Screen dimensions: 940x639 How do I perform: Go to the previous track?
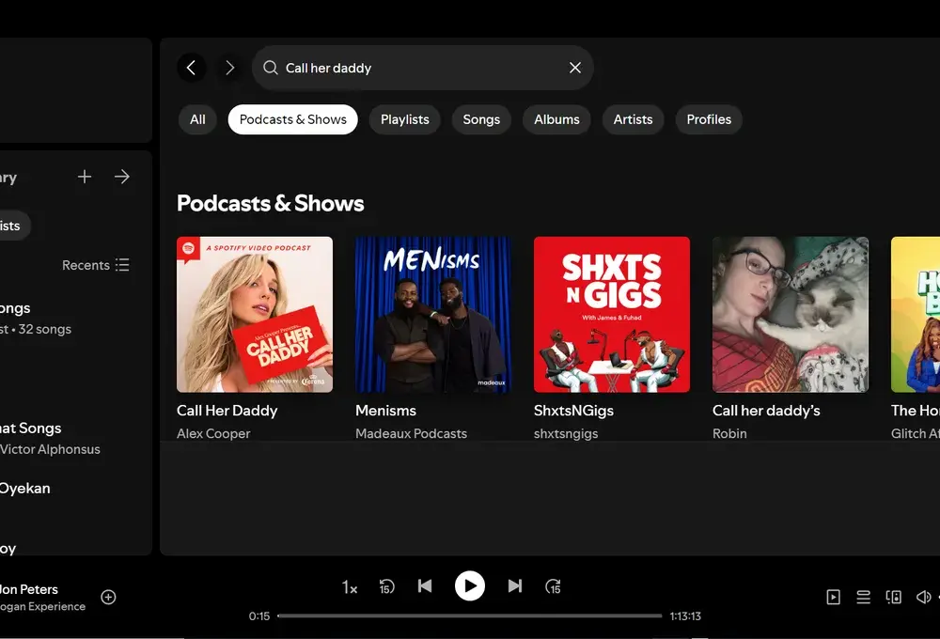[x=425, y=585]
